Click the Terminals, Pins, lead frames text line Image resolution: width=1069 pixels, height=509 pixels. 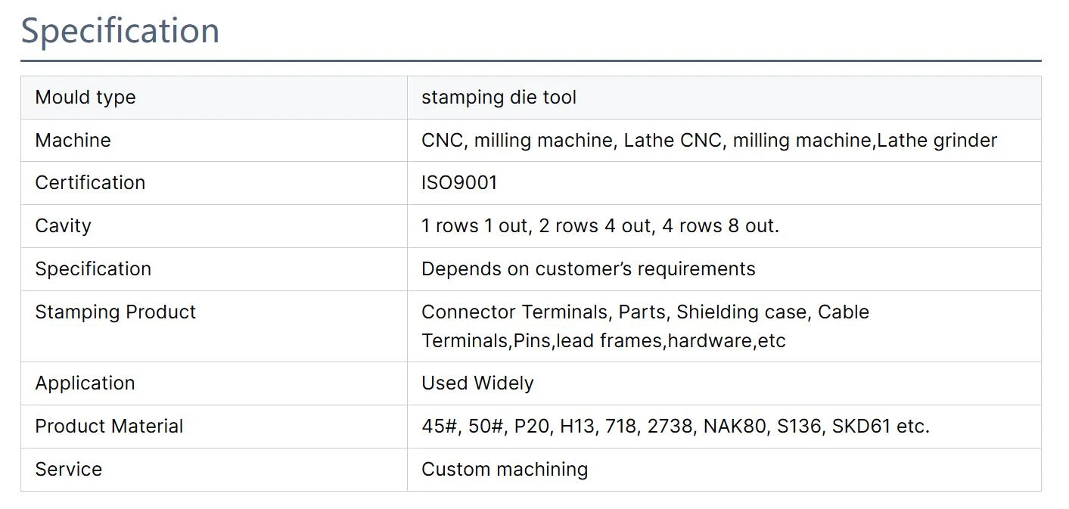tap(604, 341)
